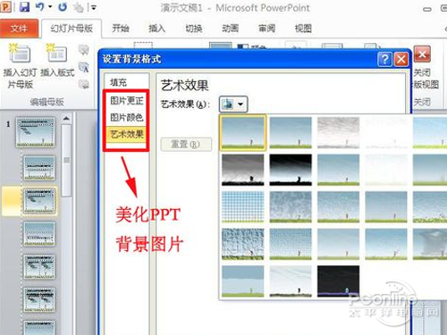This screenshot has height=335, width=447.
Task: Choose the fourth effect in fourth gallery row
Action: pos(386,244)
